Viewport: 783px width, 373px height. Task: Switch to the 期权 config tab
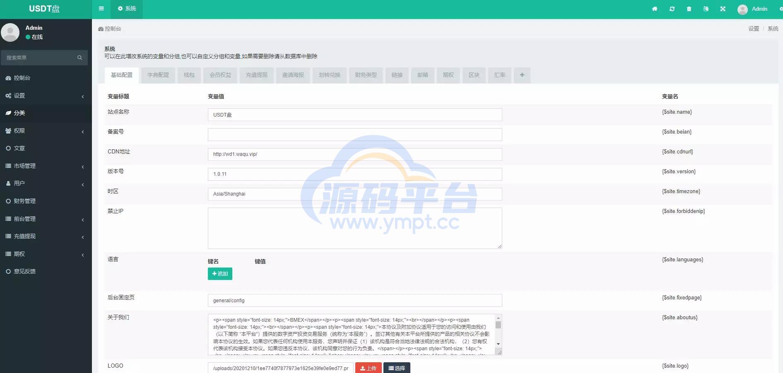point(448,75)
